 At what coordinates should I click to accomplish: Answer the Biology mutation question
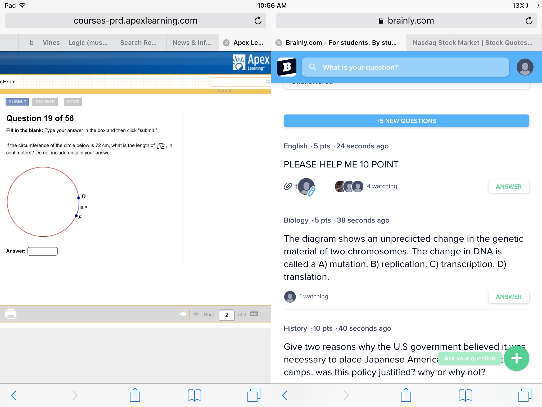pyautogui.click(x=508, y=297)
